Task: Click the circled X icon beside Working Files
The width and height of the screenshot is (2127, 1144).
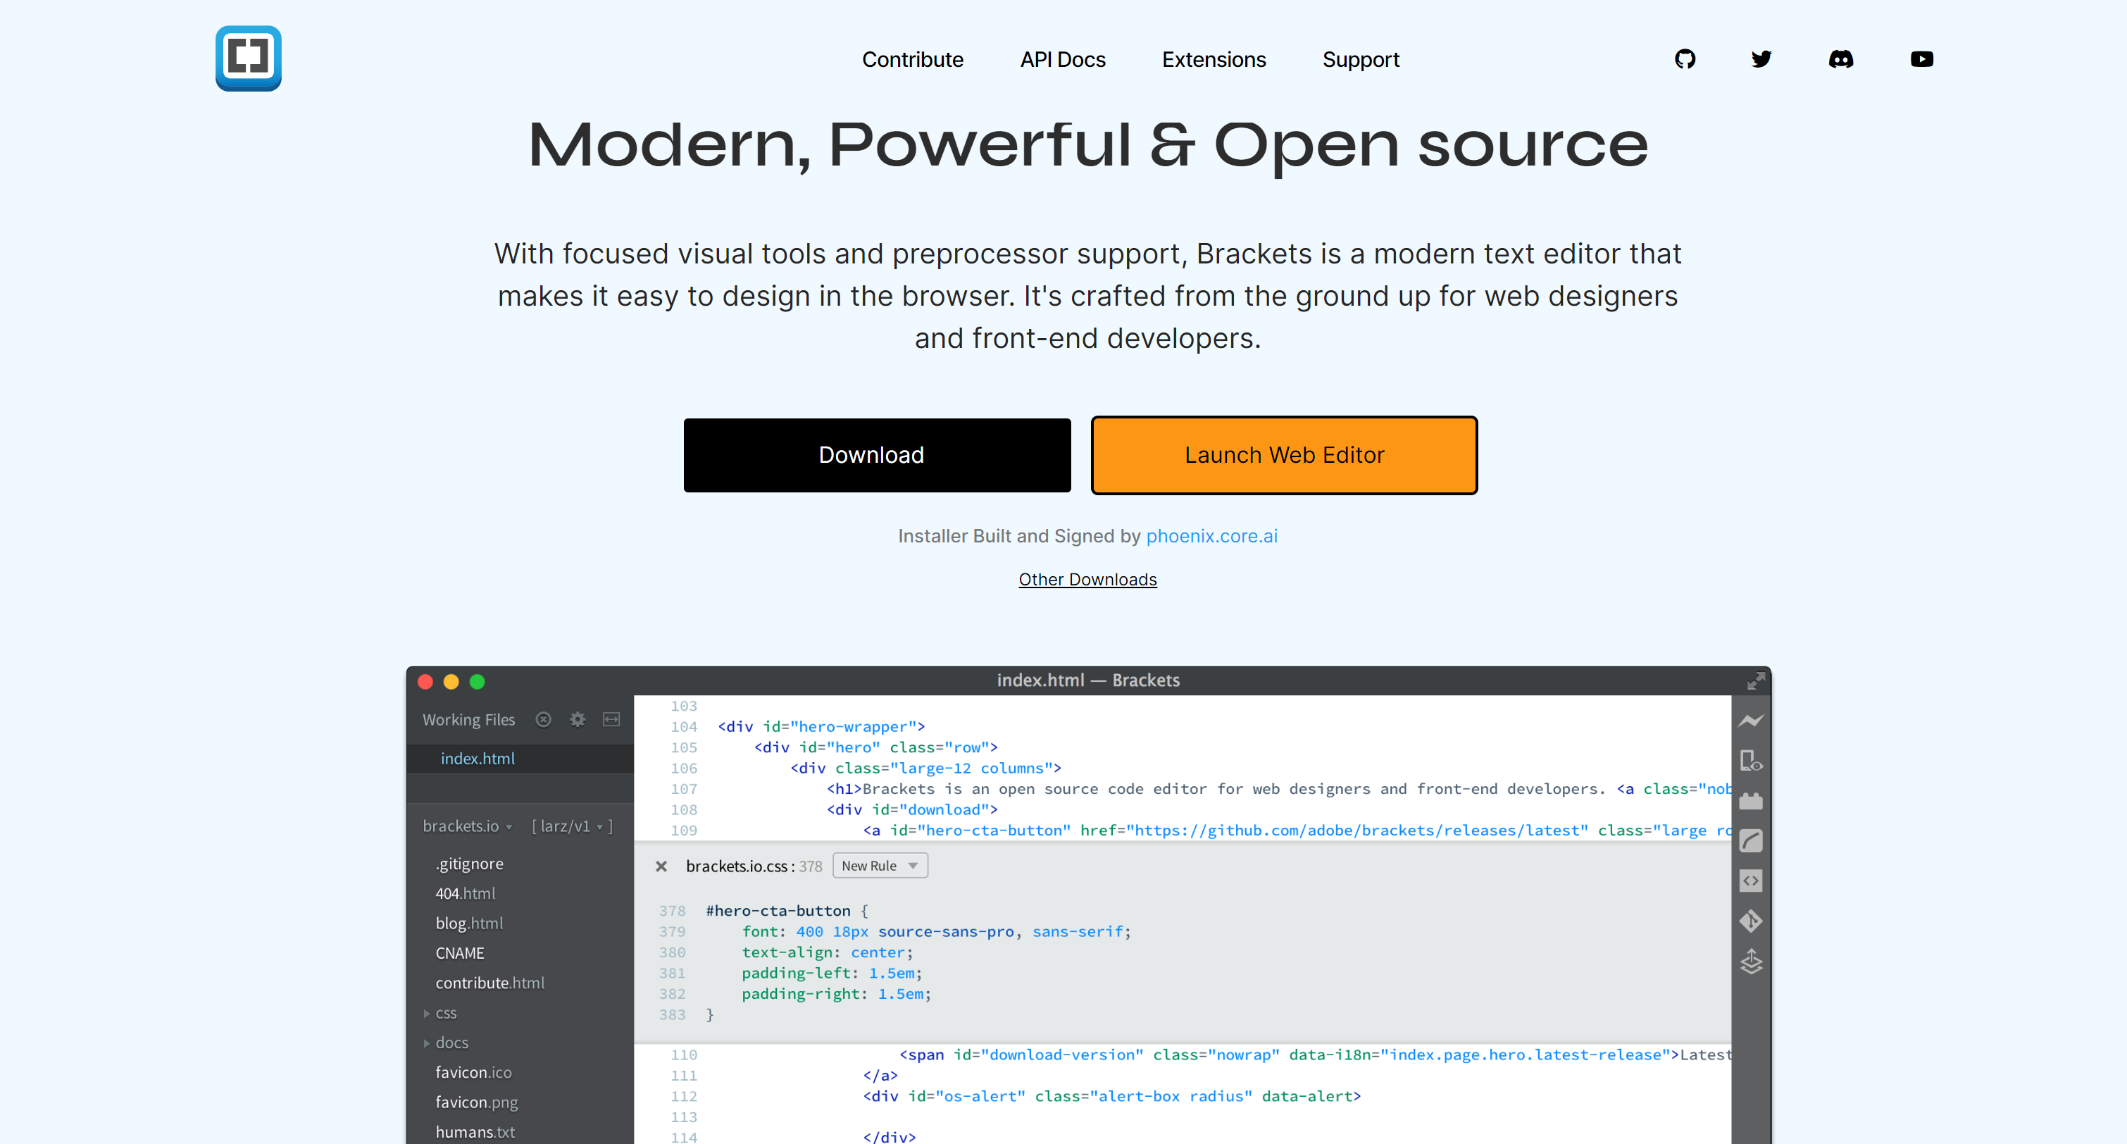Action: click(x=542, y=719)
